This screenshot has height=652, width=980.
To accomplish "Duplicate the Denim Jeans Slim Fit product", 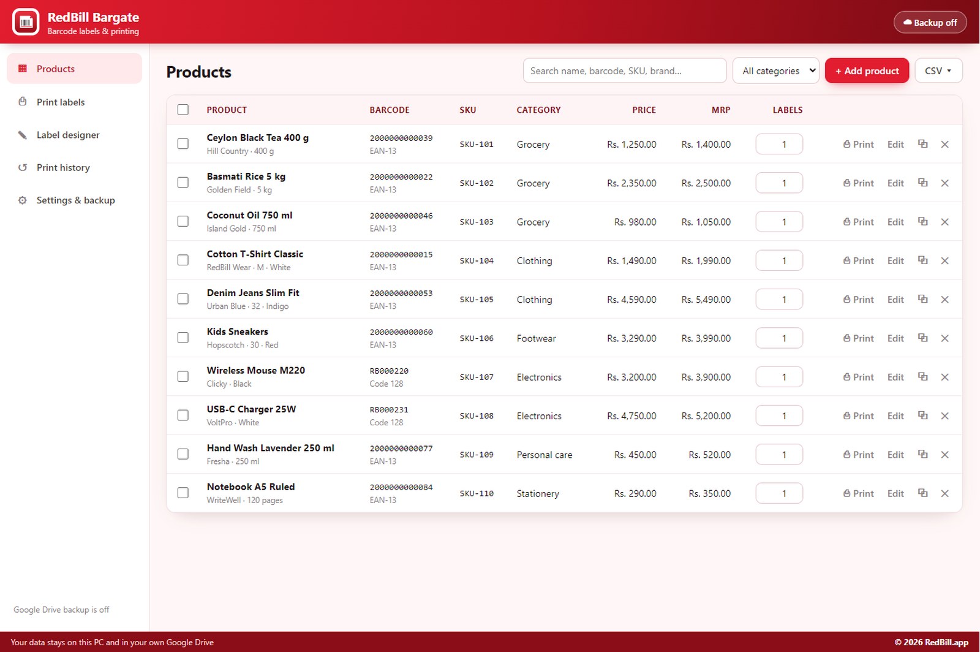I will pos(922,299).
